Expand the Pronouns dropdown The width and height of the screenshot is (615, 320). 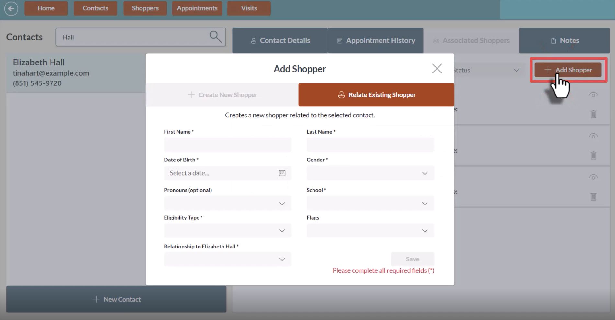click(x=227, y=204)
